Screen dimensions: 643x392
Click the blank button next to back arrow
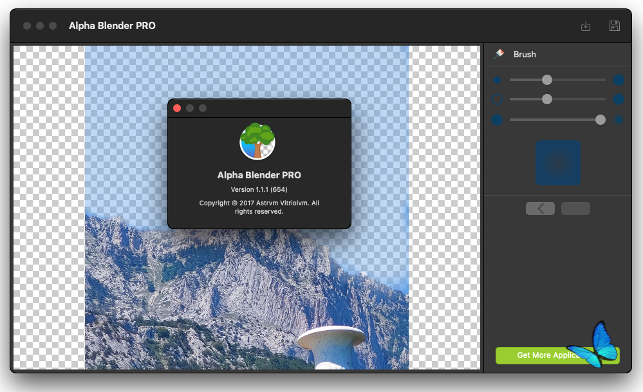click(575, 209)
